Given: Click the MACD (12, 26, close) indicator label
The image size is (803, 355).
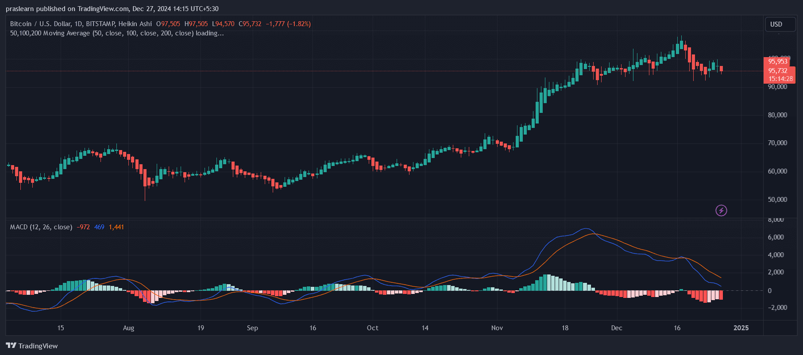Looking at the screenshot, I should 41,227.
